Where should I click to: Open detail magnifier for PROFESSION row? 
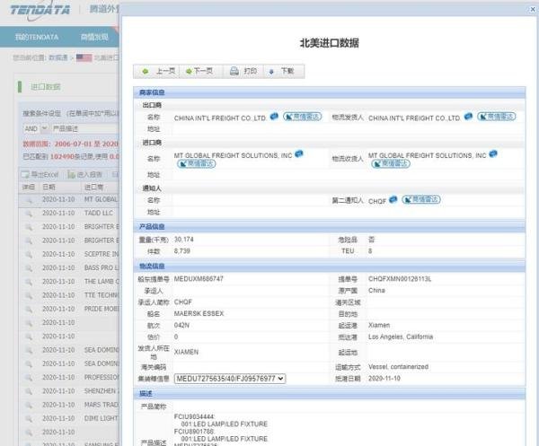pyautogui.click(x=29, y=378)
